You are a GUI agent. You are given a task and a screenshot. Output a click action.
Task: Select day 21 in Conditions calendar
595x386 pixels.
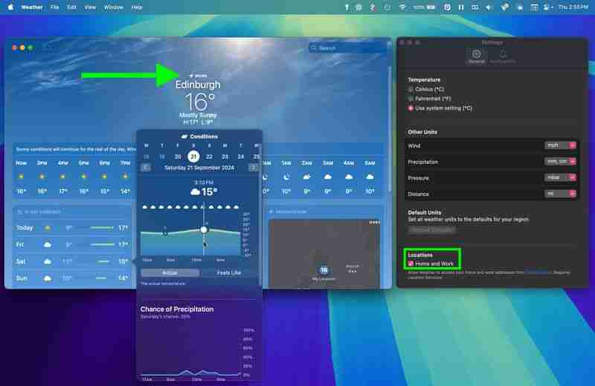click(193, 157)
